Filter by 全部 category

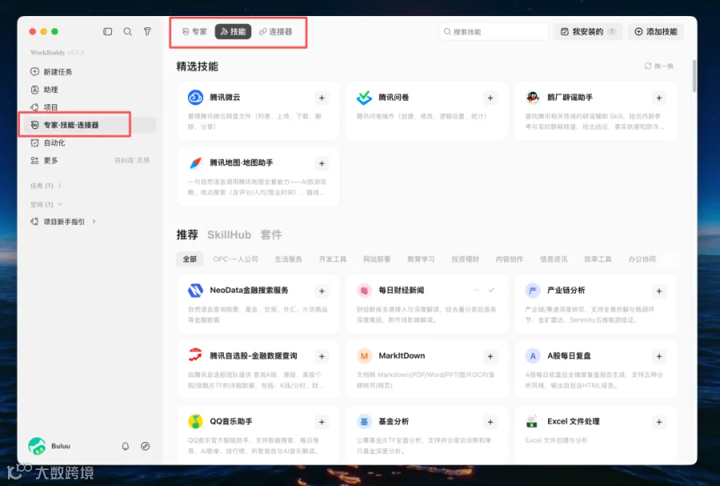click(190, 259)
